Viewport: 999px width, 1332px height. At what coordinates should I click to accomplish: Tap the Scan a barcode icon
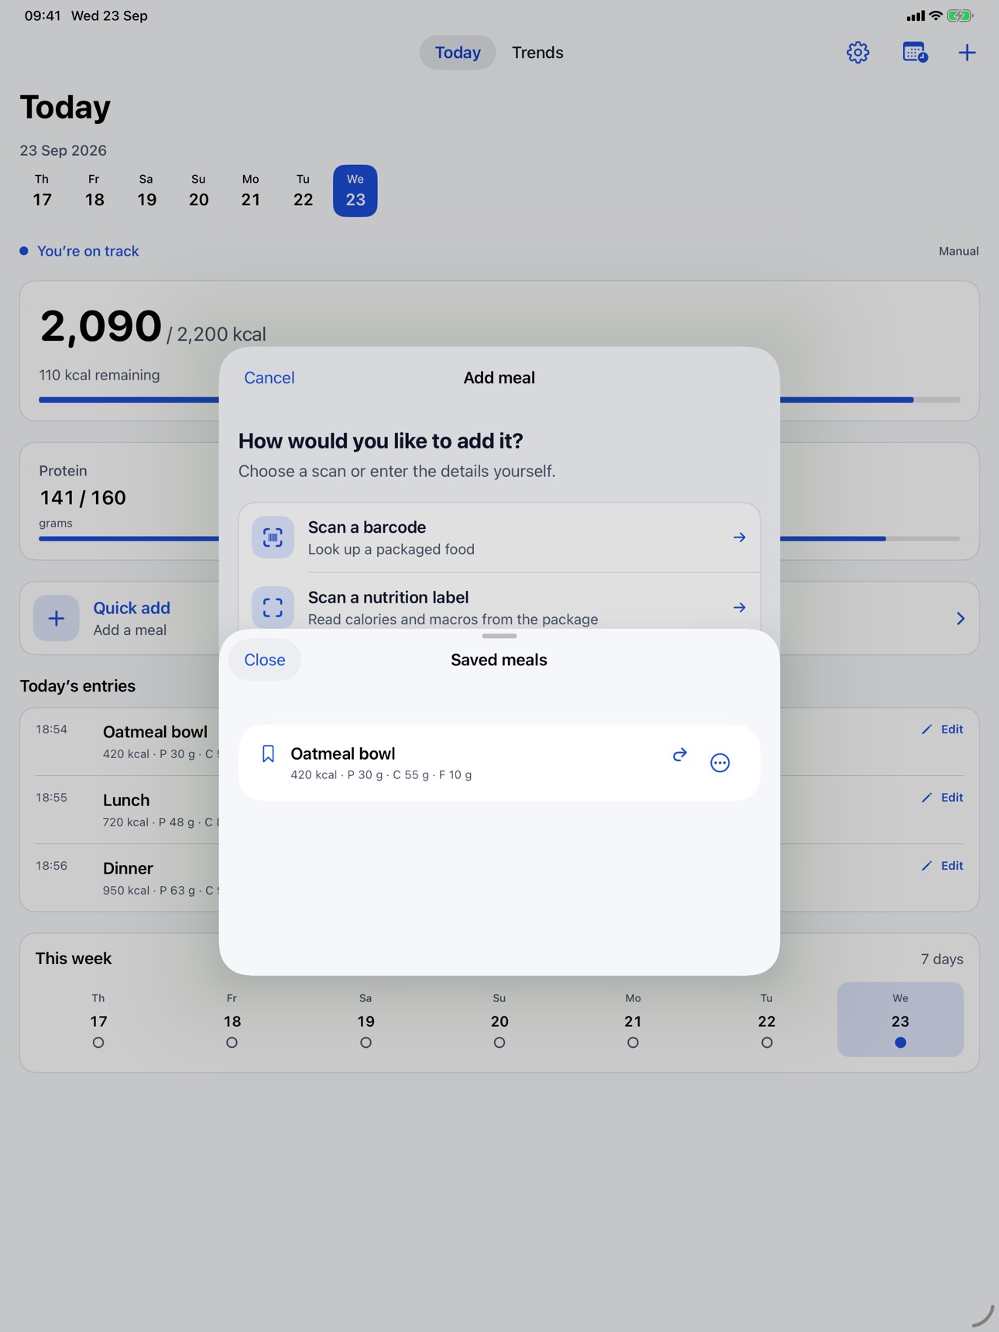(273, 537)
